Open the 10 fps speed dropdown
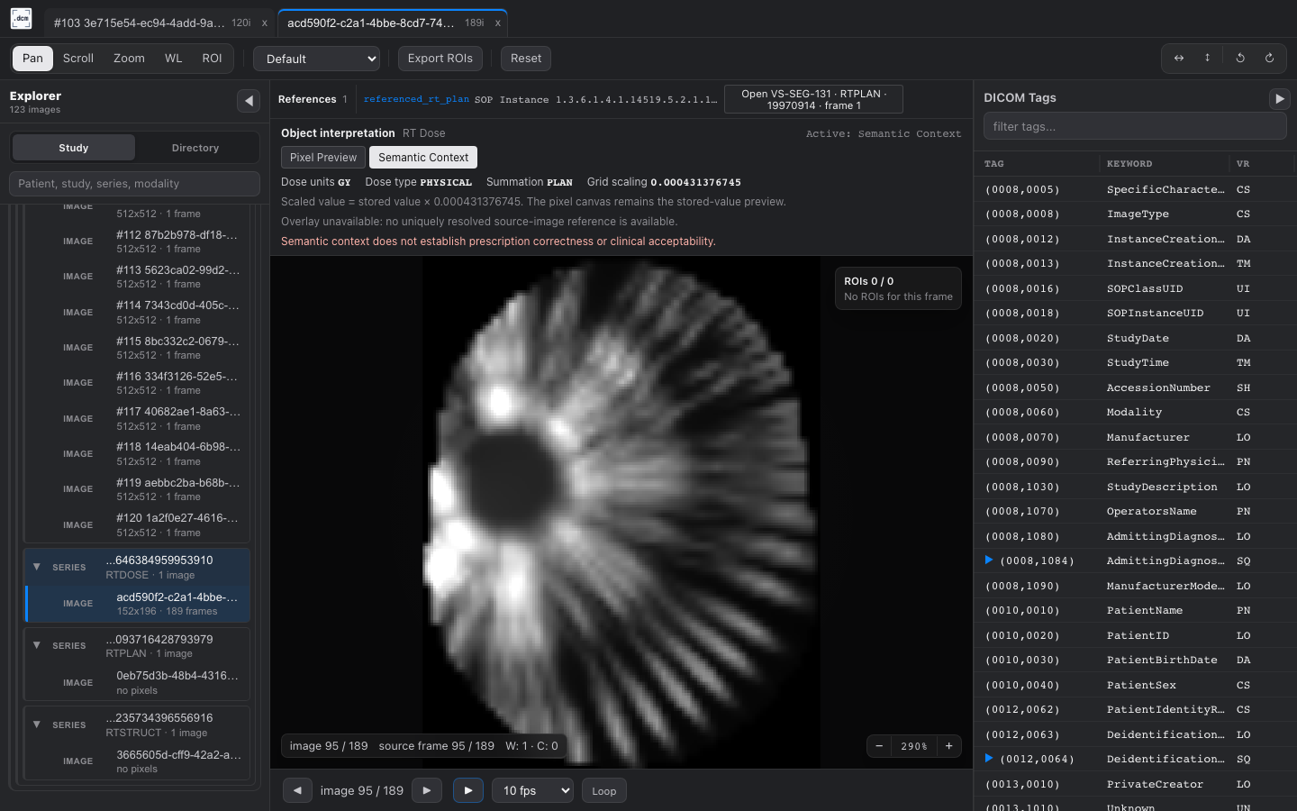The image size is (1297, 811). click(x=532, y=790)
